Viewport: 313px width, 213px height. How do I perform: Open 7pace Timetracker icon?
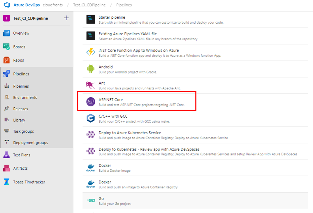(6, 182)
